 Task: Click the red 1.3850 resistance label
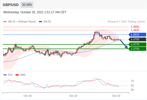click(135, 27)
